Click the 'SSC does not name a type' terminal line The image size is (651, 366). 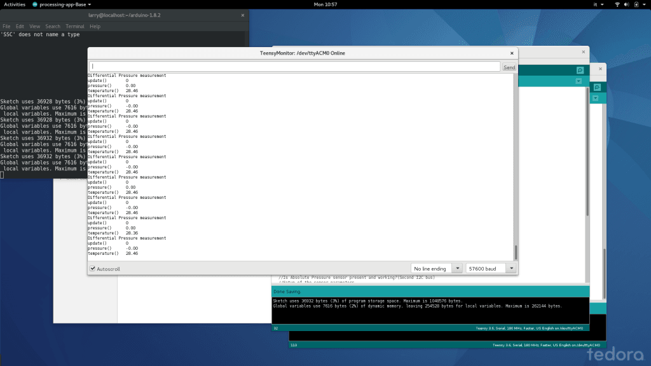point(40,34)
